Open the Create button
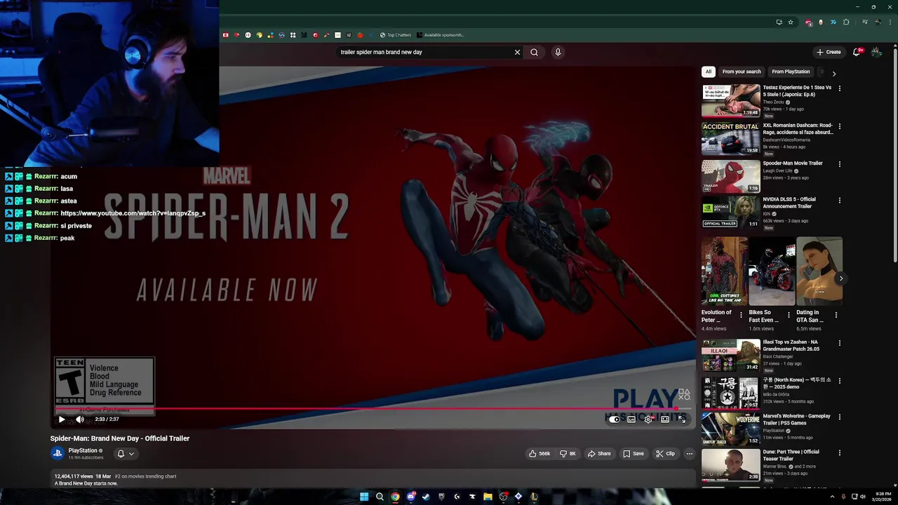Viewport: 898px width, 505px height. click(829, 52)
